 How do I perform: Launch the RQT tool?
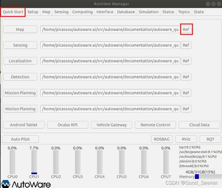210,139
